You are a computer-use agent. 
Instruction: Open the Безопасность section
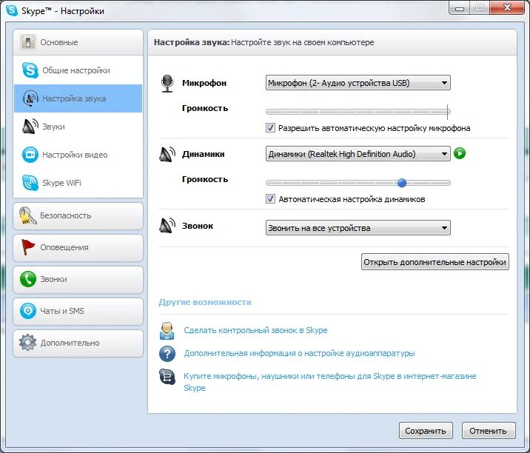pos(78,215)
